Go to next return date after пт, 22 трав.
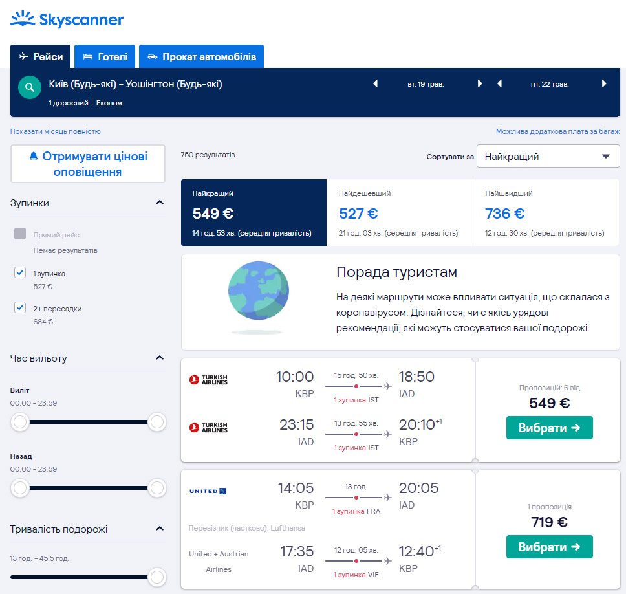This screenshot has height=594, width=626. [x=604, y=84]
